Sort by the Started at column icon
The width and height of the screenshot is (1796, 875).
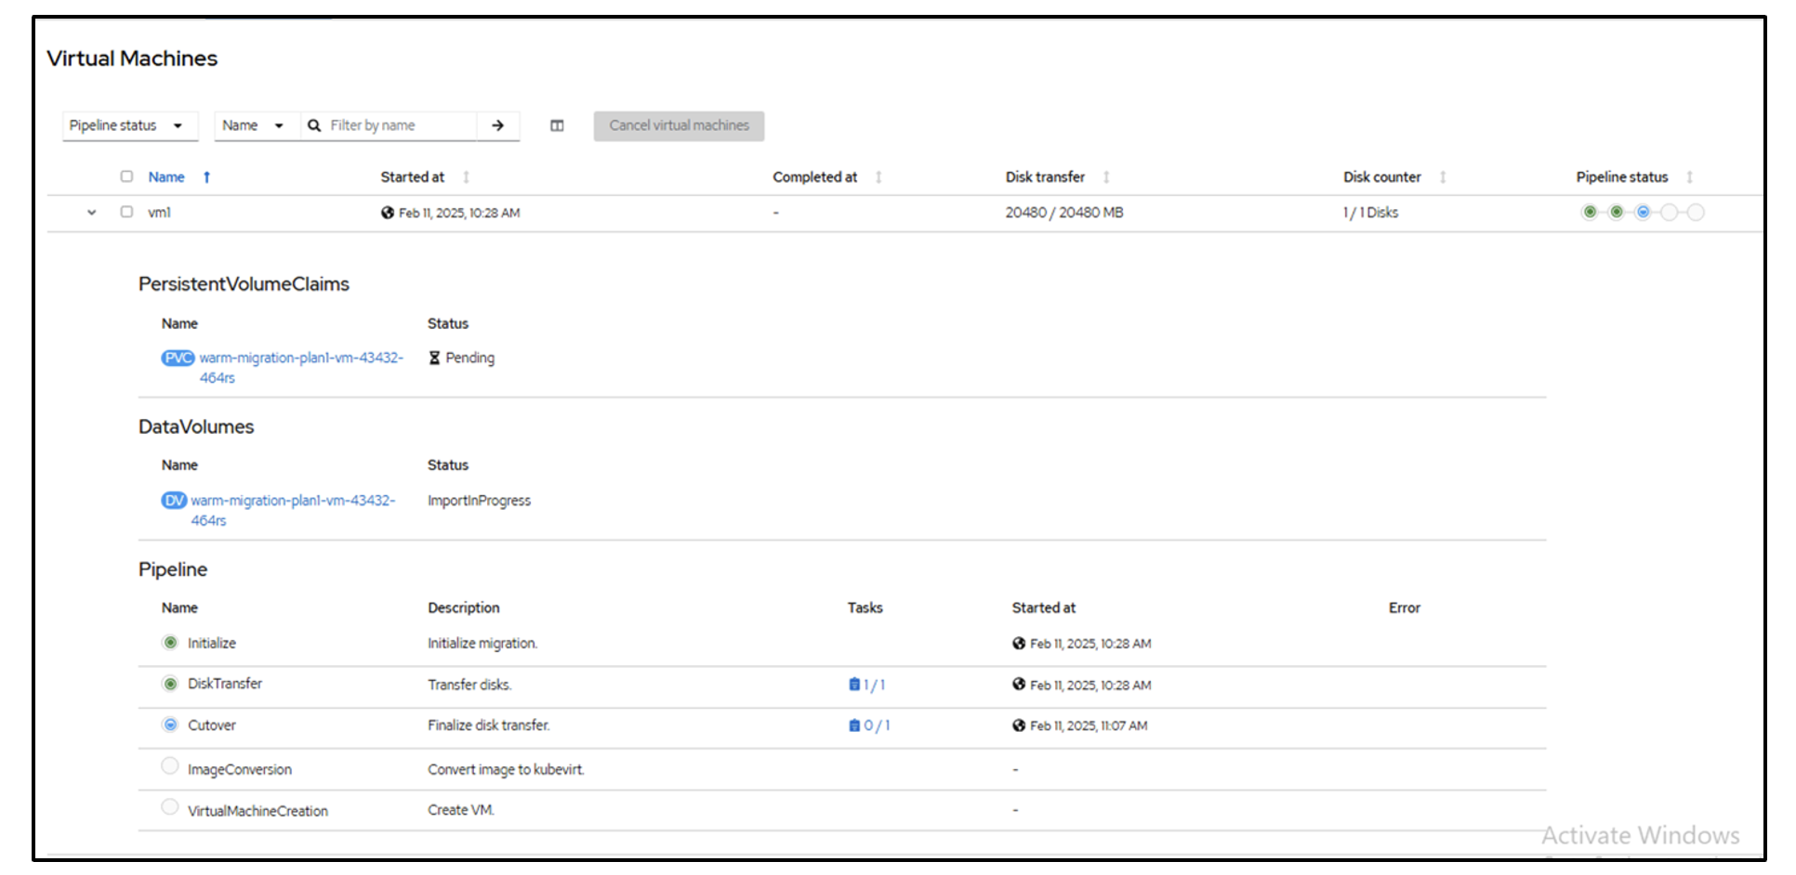click(466, 177)
